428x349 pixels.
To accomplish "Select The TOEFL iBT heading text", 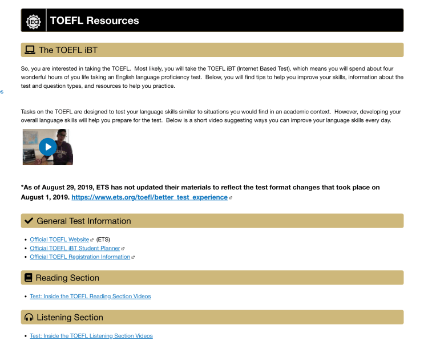I will tap(68, 50).
